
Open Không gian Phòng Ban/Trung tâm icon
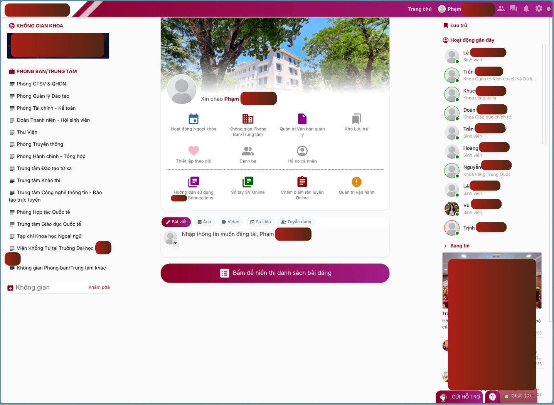point(248,119)
